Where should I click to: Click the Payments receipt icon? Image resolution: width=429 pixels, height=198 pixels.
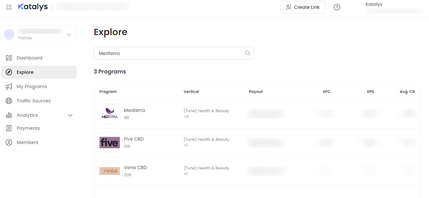[x=9, y=128]
